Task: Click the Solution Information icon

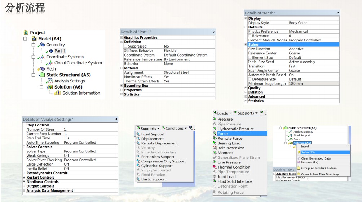Action: [x=58, y=93]
